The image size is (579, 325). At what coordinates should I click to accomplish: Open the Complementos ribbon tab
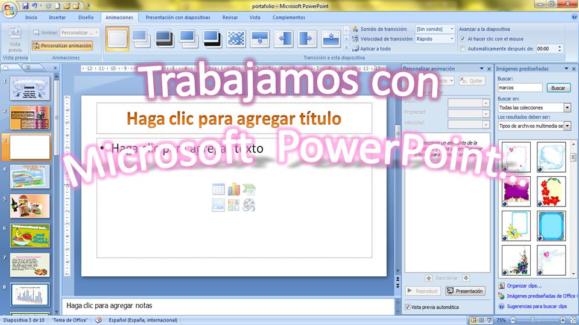point(289,17)
